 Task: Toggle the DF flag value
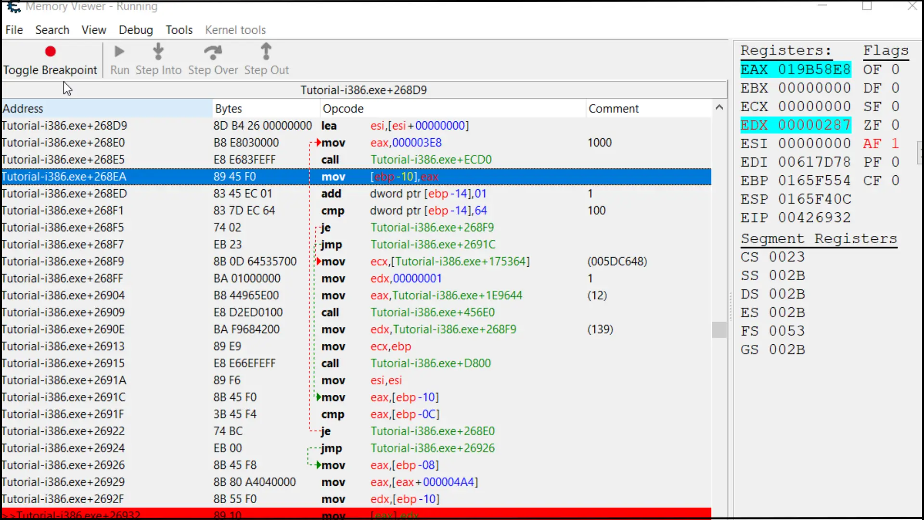click(895, 88)
